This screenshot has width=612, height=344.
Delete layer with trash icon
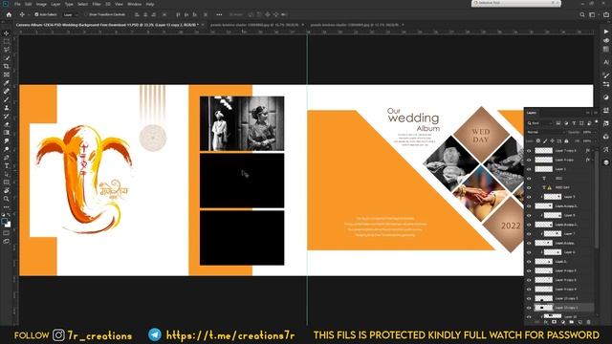point(589,322)
